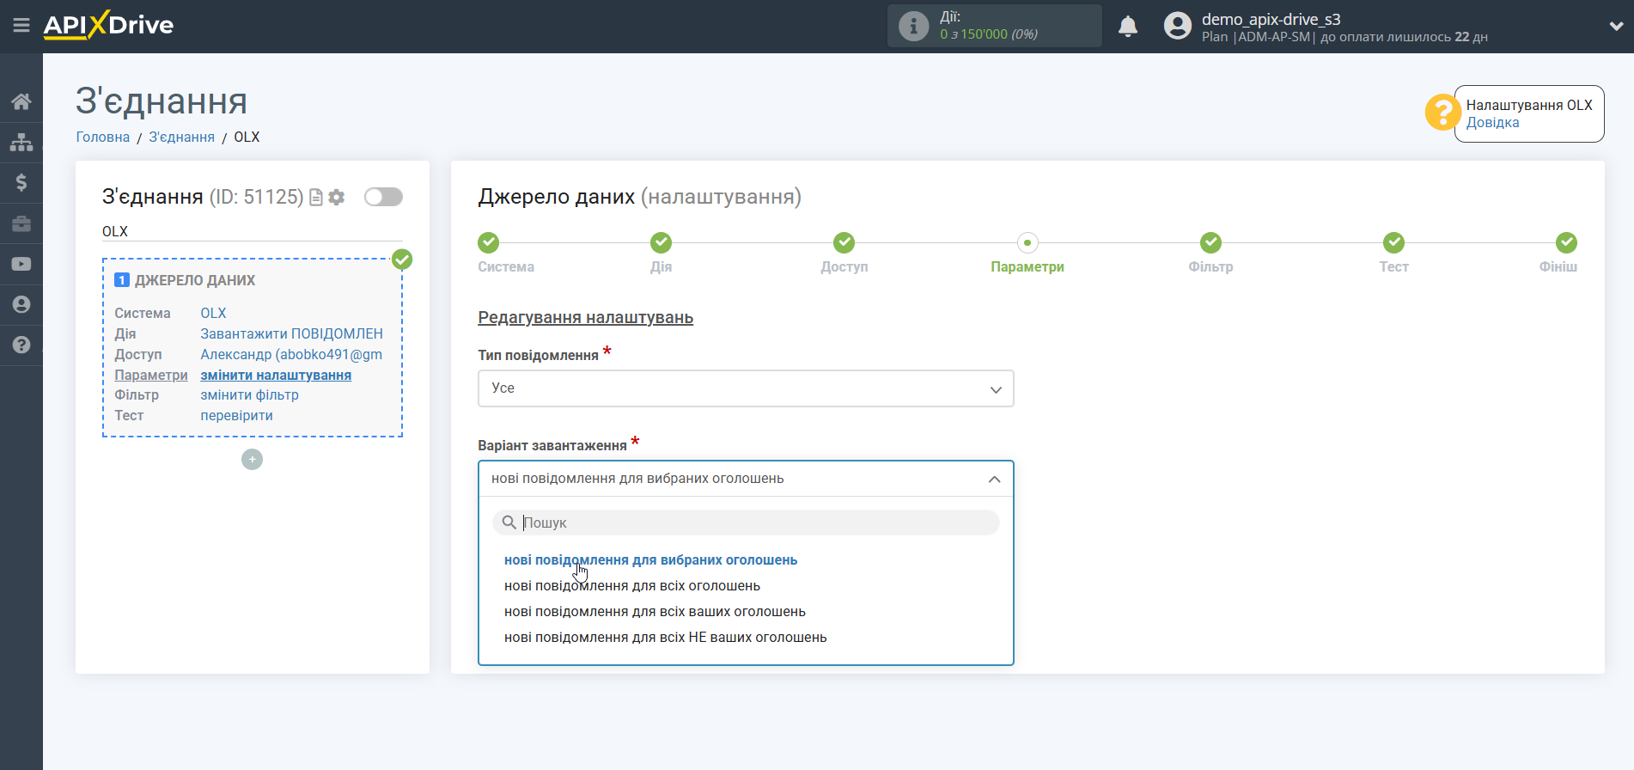Image resolution: width=1634 pixels, height=770 pixels.
Task: Open the Довідка help link
Action: coord(1492,123)
